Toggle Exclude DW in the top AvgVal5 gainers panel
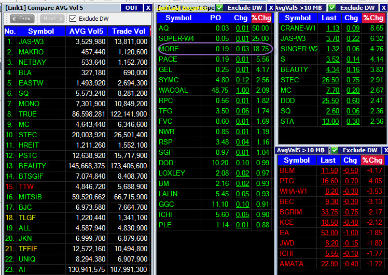Screen dimensions: 388x275 pyautogui.click(x=332, y=8)
